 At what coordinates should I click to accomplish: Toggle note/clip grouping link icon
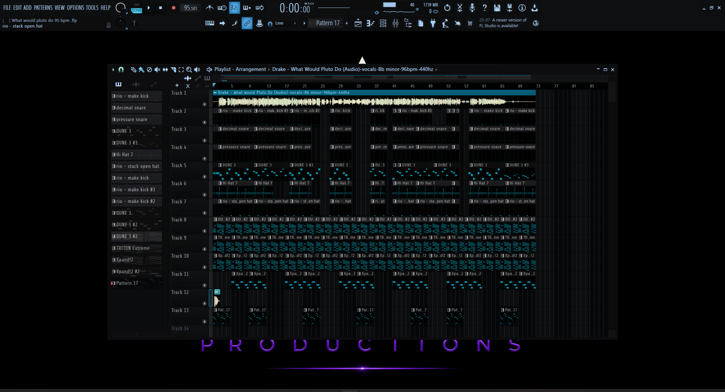coord(247,23)
